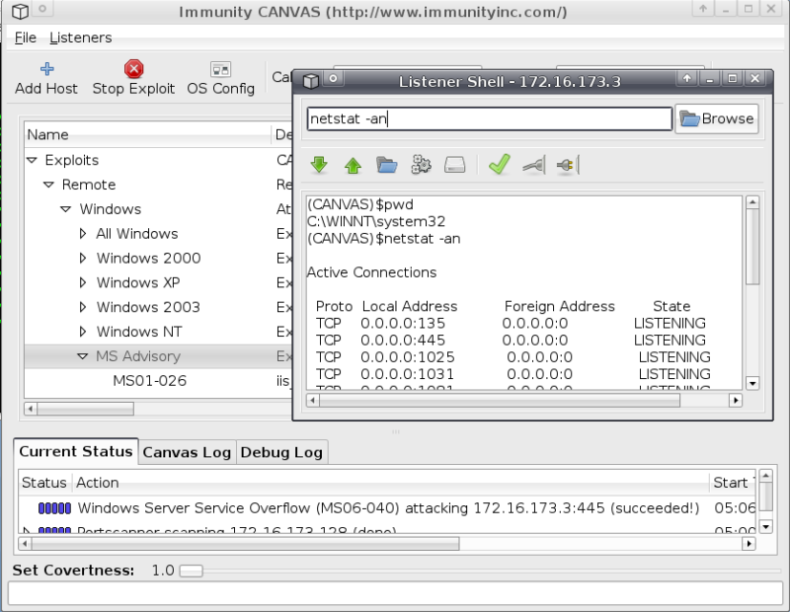790x612 pixels.
Task: Expand the Windows XP exploits node
Action: (83, 283)
